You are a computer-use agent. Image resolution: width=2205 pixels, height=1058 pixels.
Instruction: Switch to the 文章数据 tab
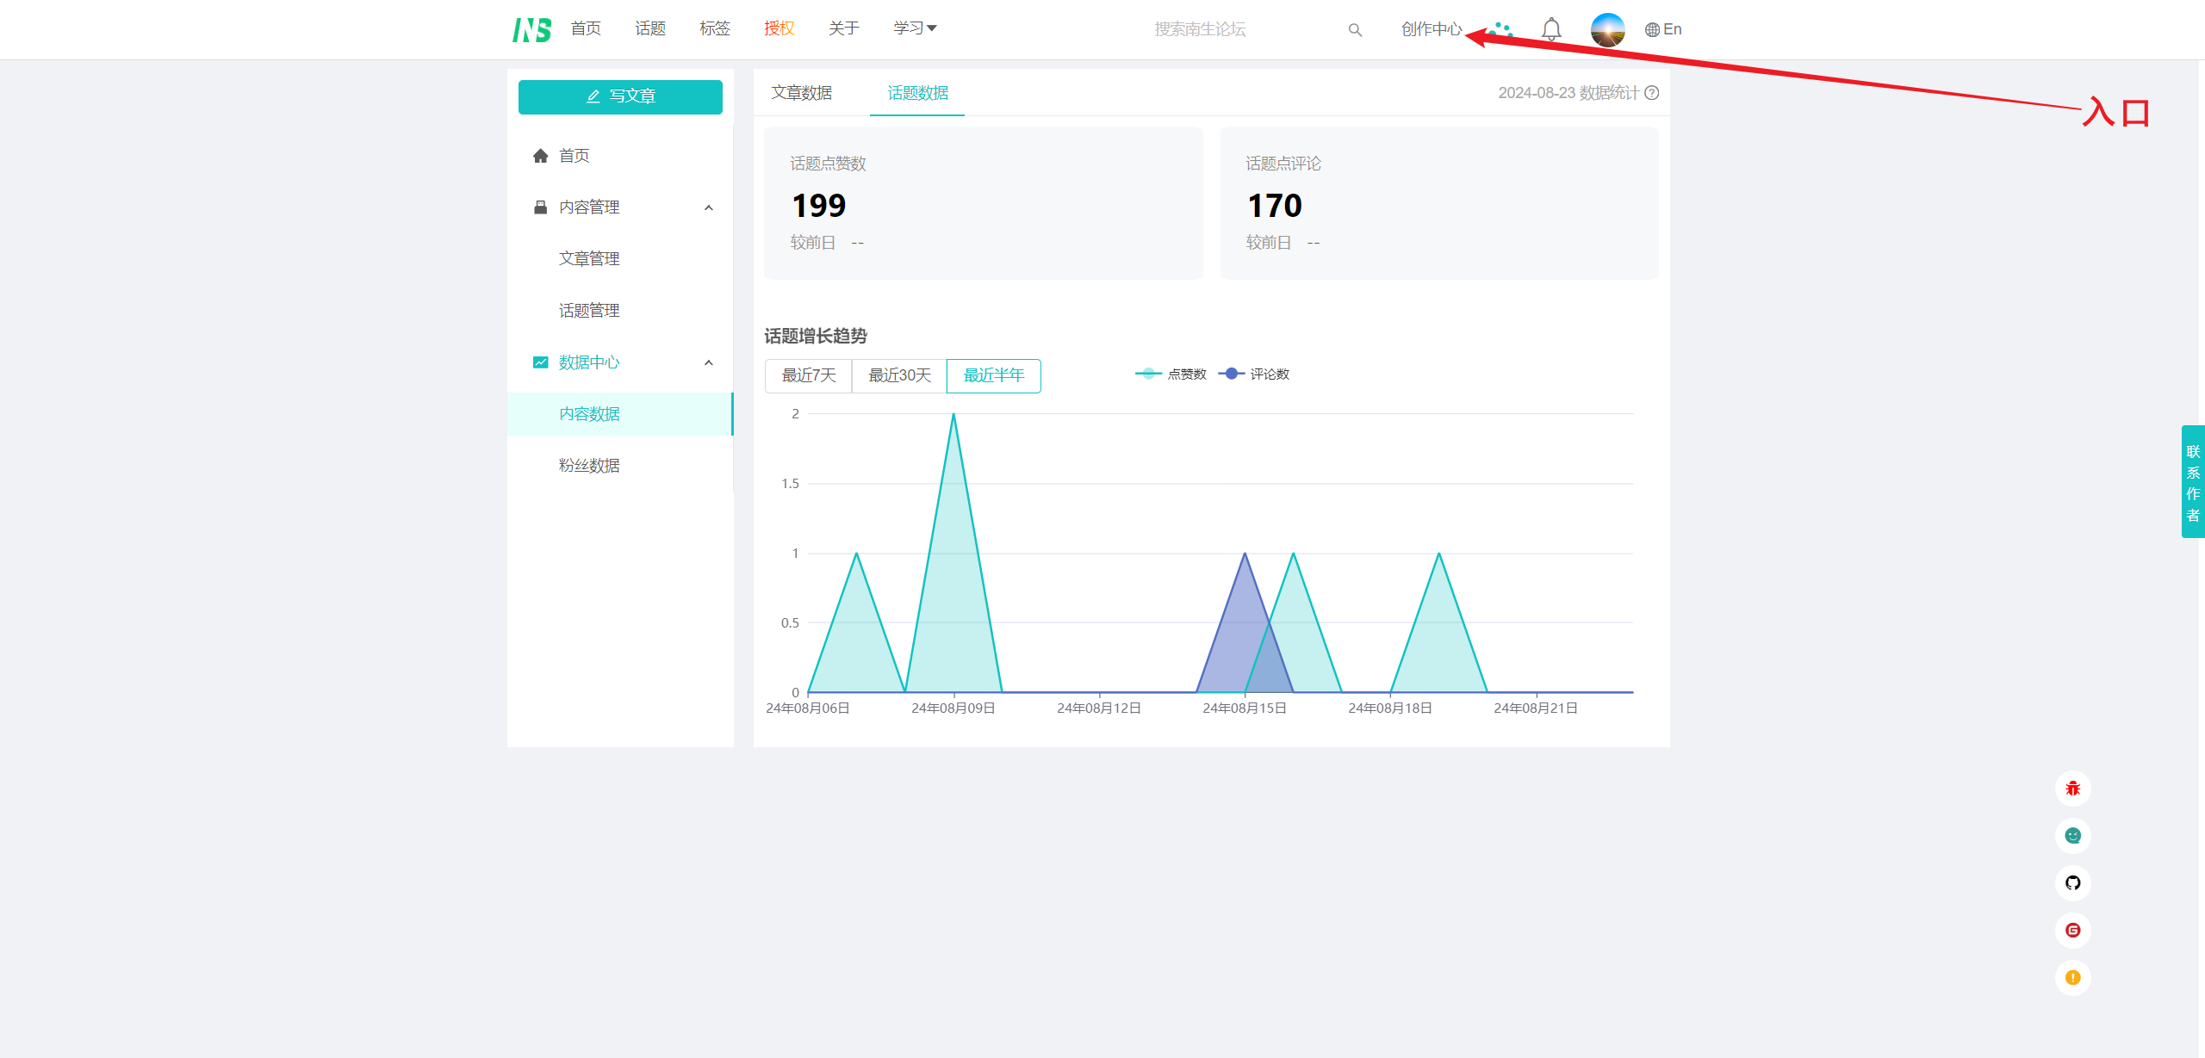pos(801,93)
